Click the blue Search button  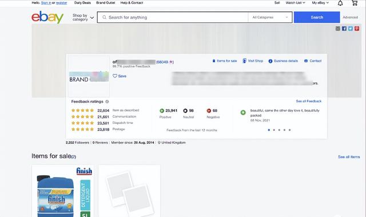tap(317, 17)
